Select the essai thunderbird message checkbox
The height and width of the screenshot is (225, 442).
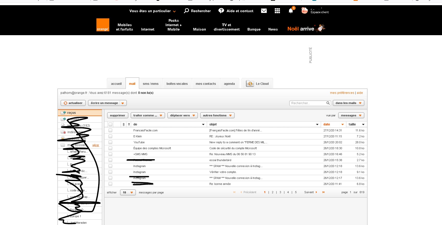(x=110, y=160)
